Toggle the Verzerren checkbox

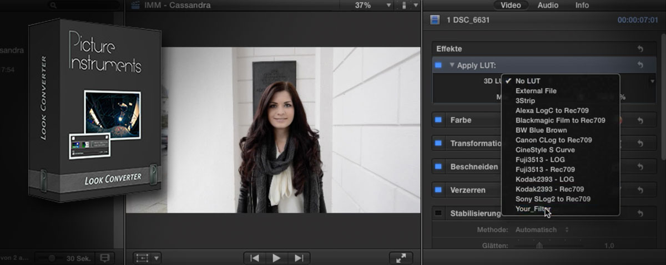click(438, 190)
